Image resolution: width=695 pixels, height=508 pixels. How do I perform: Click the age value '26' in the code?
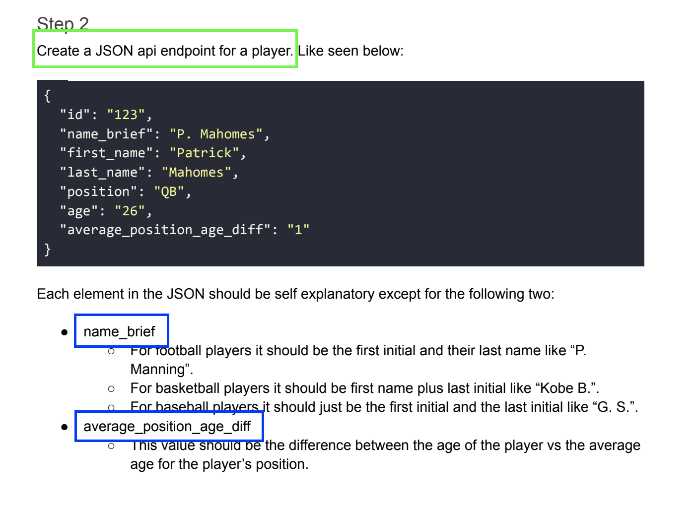pos(130,210)
